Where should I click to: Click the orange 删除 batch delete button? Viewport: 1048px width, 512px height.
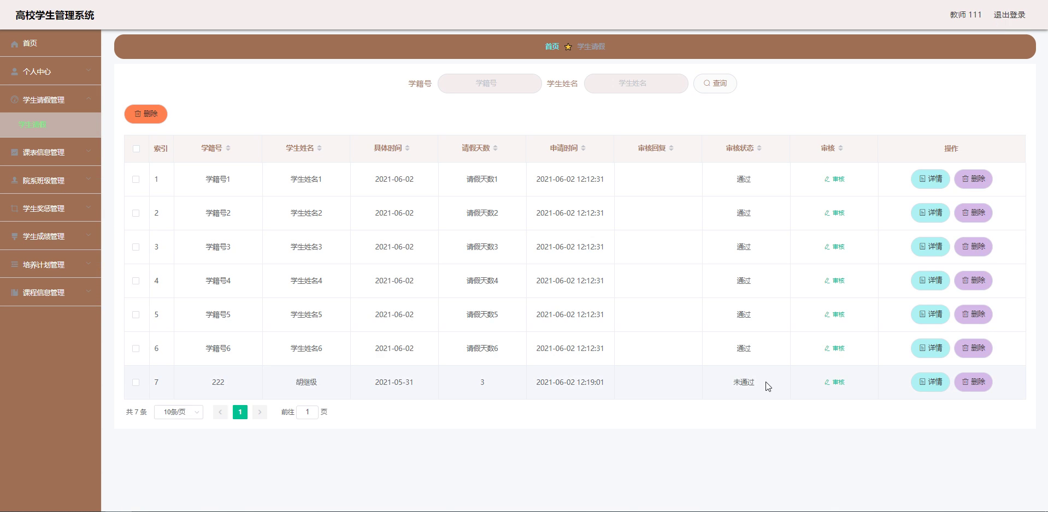coord(146,114)
